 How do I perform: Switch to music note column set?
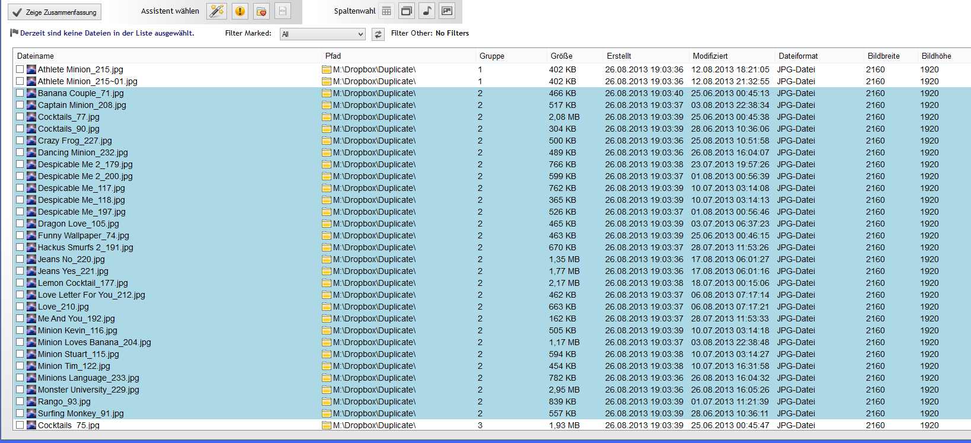pos(427,11)
